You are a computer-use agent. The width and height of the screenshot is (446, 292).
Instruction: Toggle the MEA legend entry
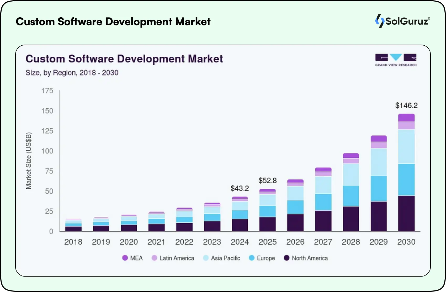tap(132, 258)
